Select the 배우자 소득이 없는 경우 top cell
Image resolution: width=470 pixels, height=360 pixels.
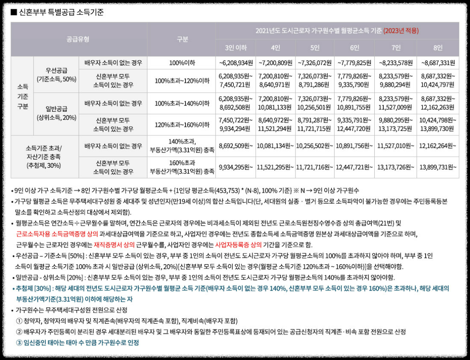point(113,63)
